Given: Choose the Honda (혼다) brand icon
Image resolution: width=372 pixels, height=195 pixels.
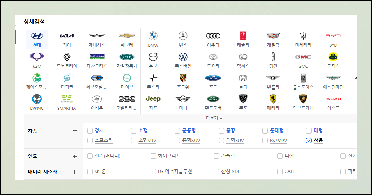Looking at the screenshot, I should point(243,78).
